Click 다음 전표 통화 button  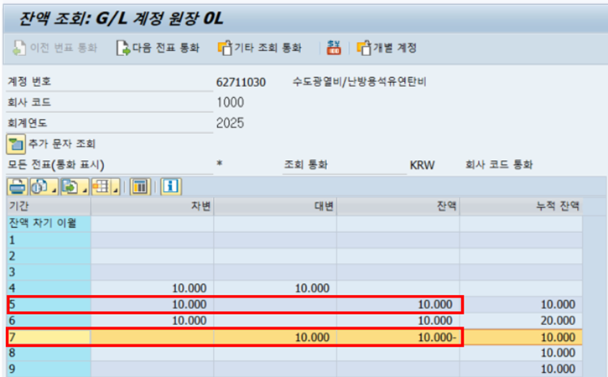click(x=158, y=48)
